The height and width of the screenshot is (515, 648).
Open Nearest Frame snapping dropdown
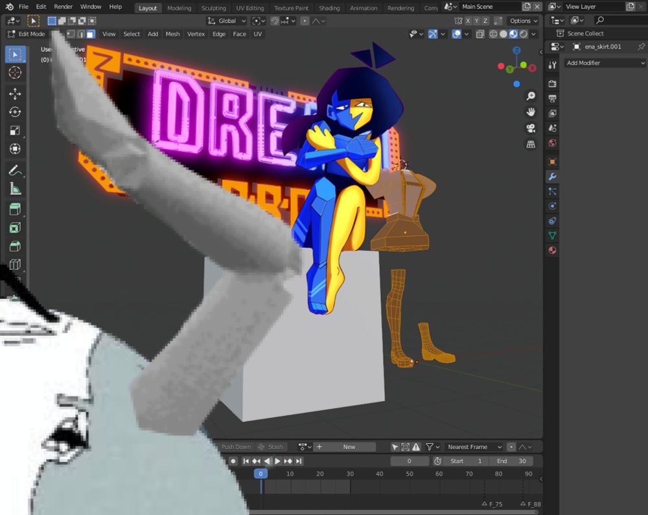point(474,447)
